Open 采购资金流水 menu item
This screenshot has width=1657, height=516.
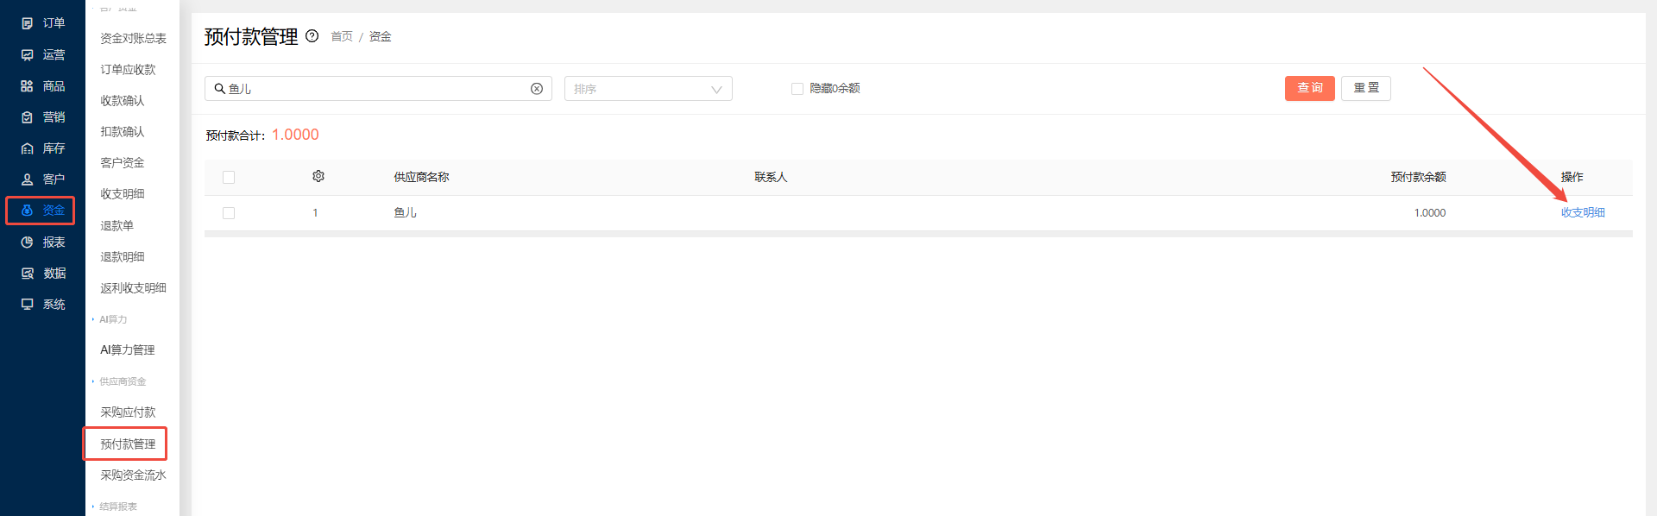[133, 475]
